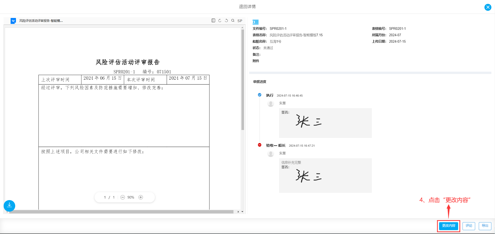This screenshot has width=495, height=234.
Task: Click the 执行 timestamp 2024-07-15 16:46:45
Action: click(x=290, y=96)
